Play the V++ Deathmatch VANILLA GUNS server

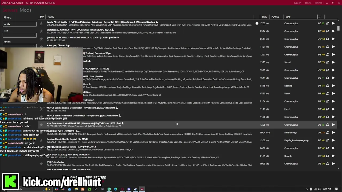click(x=333, y=125)
